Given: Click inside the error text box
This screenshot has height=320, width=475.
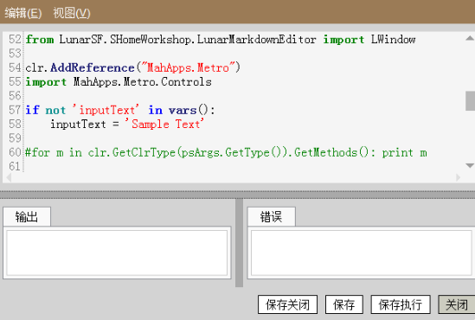Looking at the screenshot, I should coord(362,253).
